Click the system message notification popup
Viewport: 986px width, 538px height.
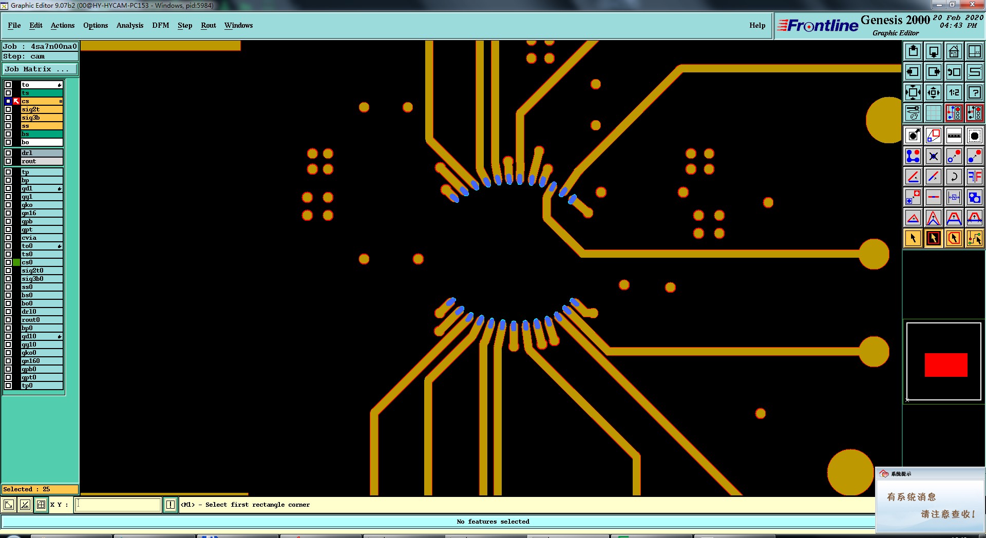(x=930, y=499)
